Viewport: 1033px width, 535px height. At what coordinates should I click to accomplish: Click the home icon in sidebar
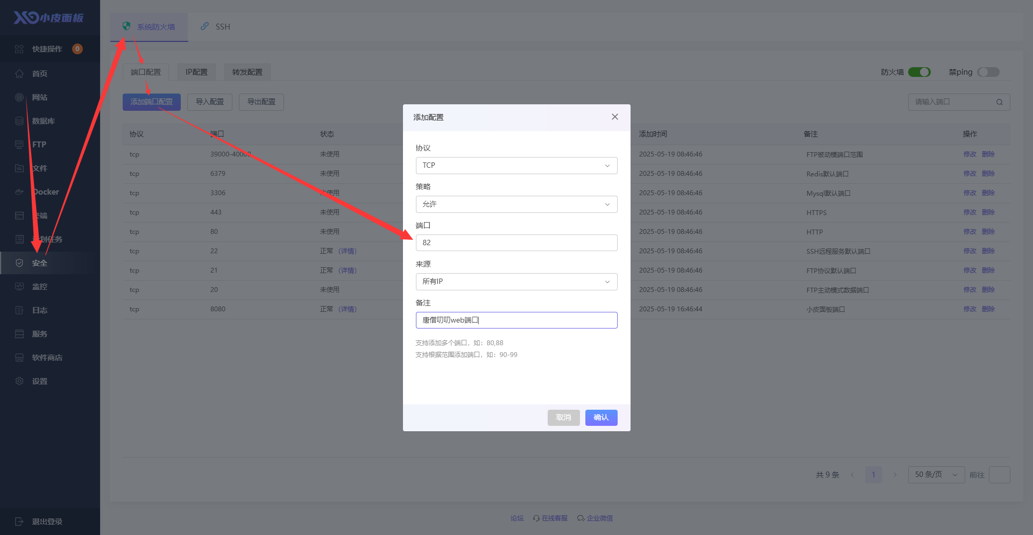[19, 74]
